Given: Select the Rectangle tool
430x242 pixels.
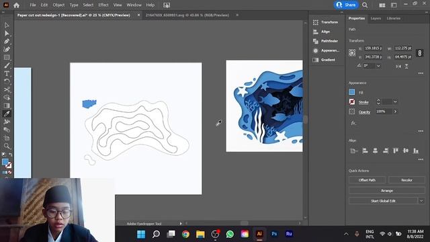Looking at the screenshot, I should click(x=7, y=57).
